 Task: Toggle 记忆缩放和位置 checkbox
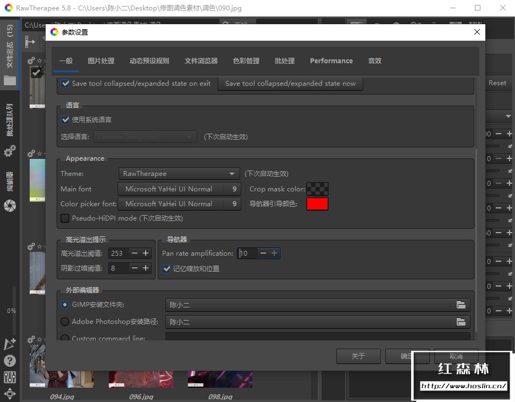coord(166,268)
